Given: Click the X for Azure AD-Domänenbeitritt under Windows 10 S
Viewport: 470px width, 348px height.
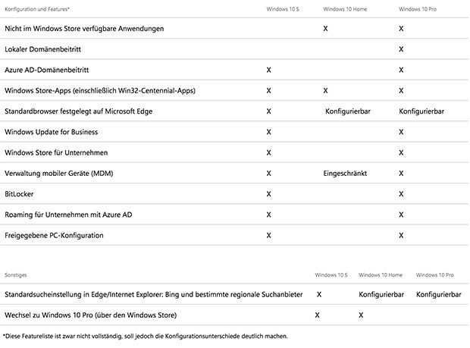Looking at the screenshot, I should (268, 70).
